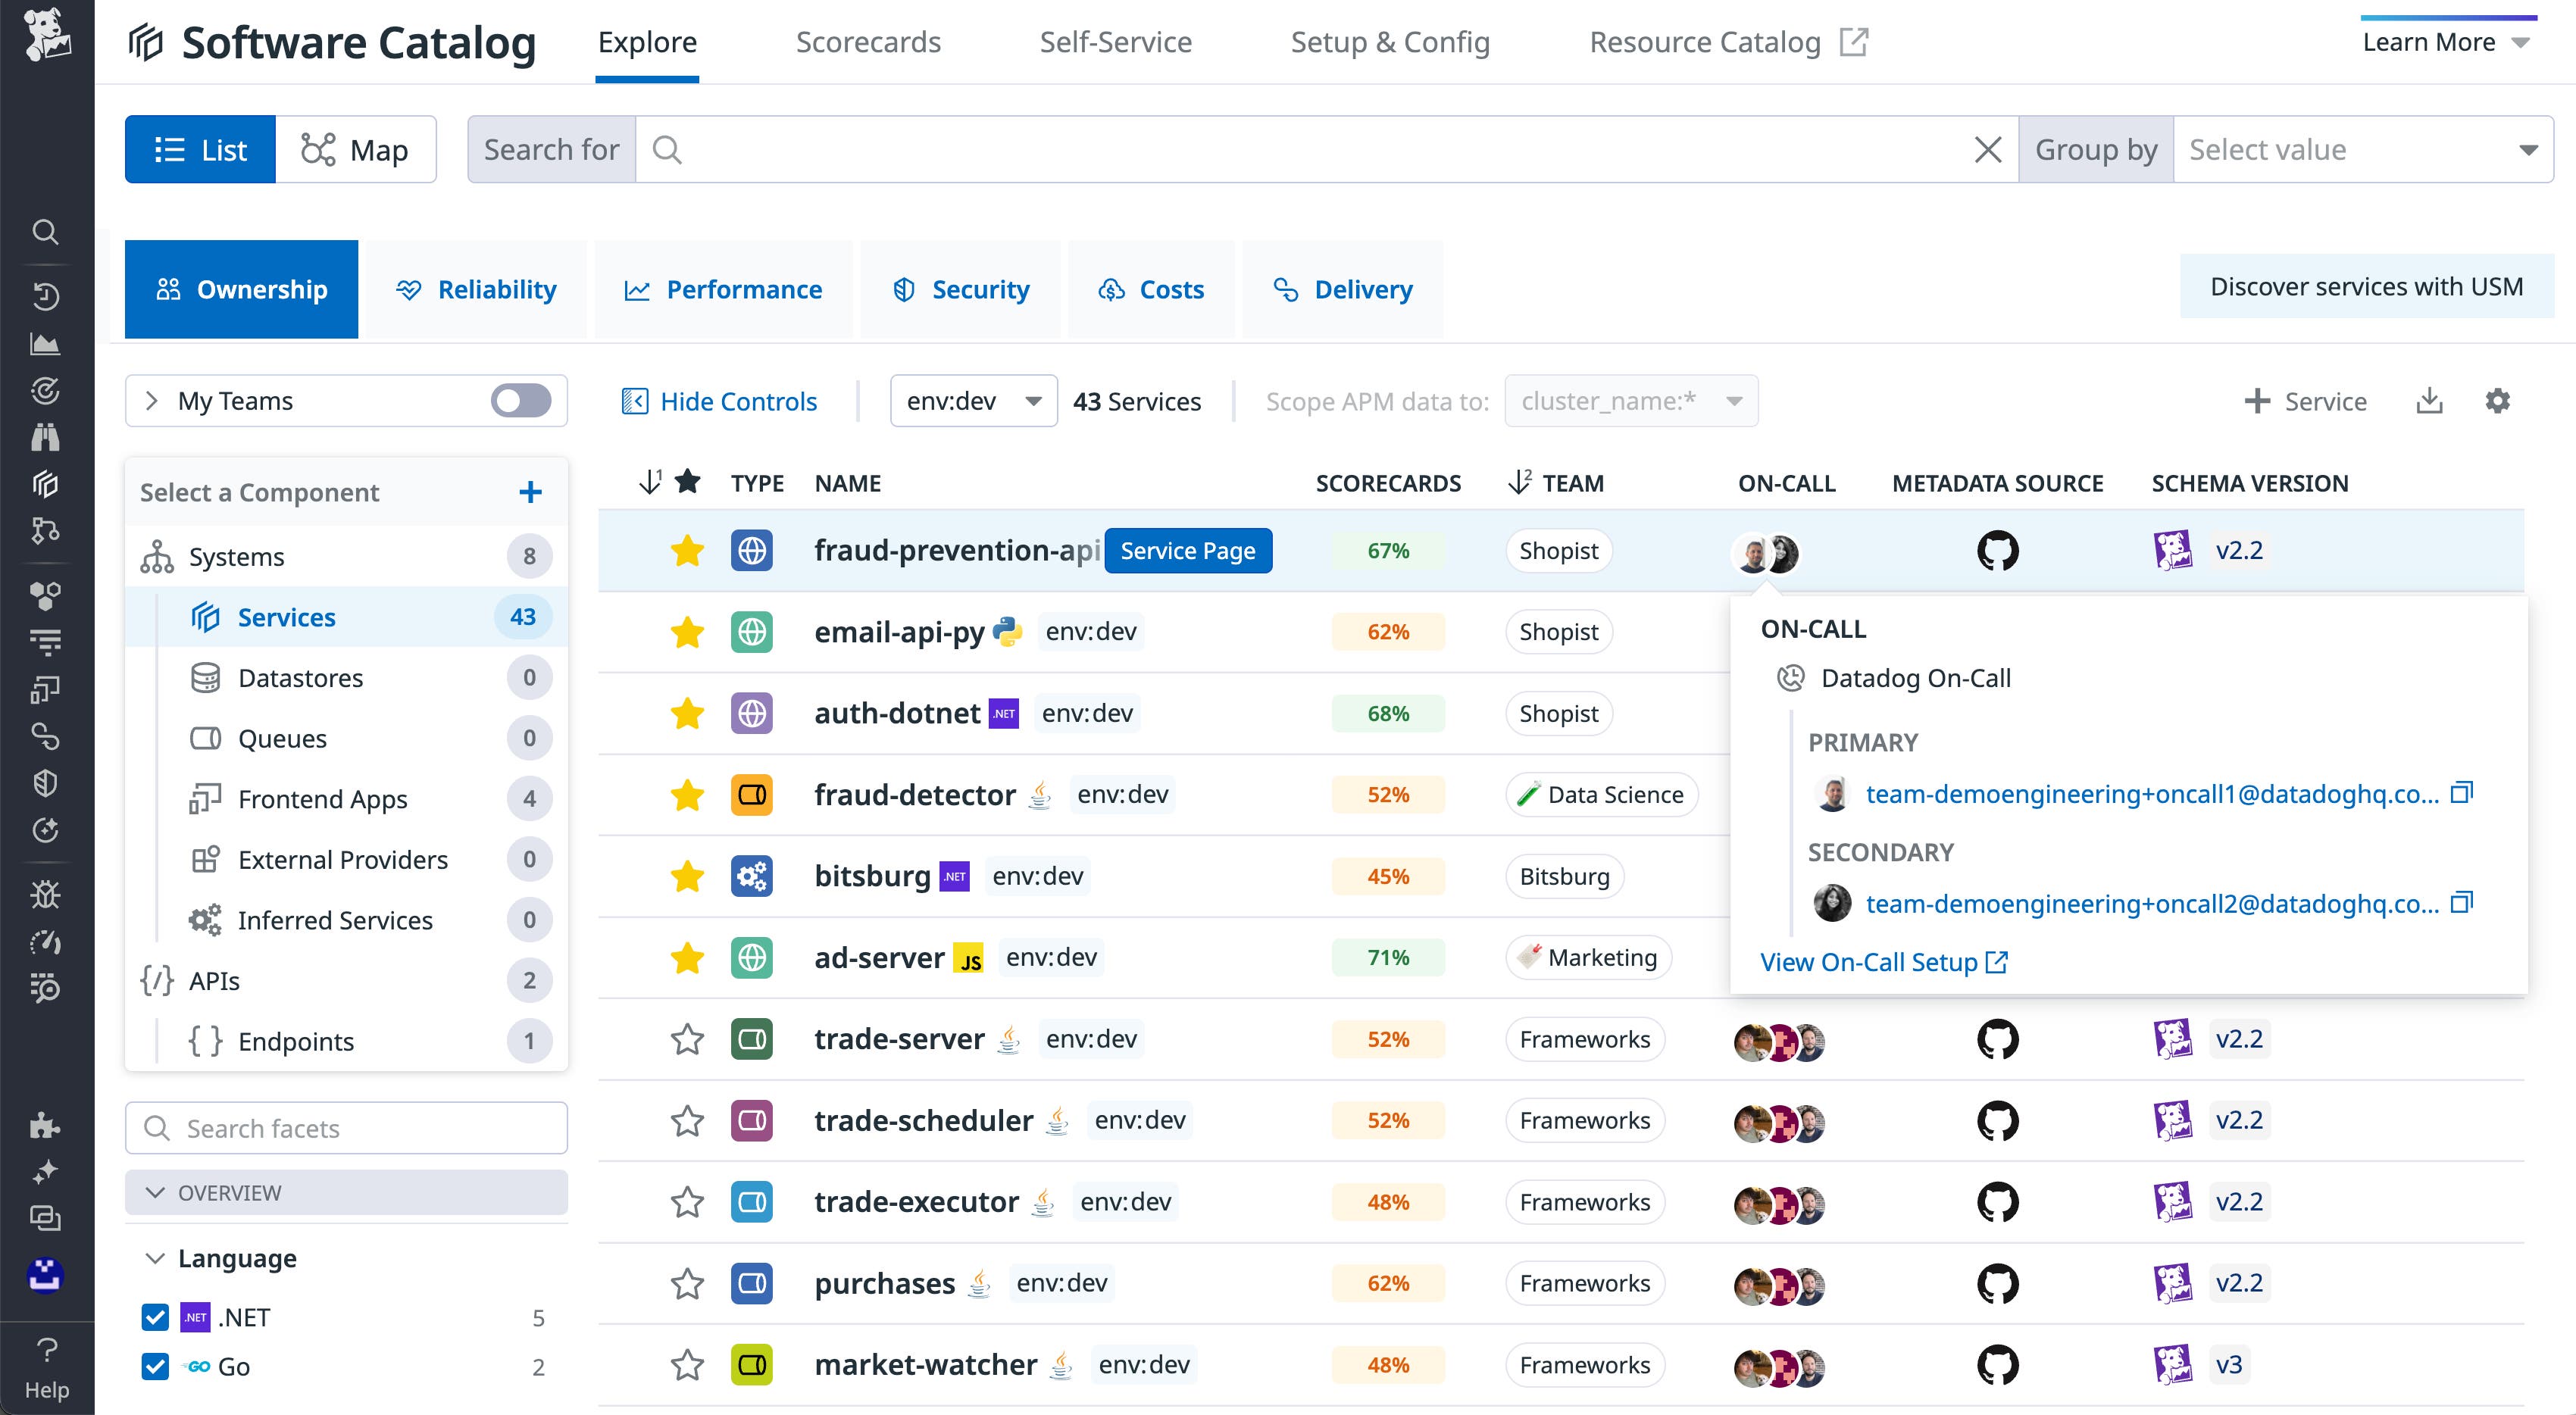Open the env:dev environment dropdown

click(972, 400)
